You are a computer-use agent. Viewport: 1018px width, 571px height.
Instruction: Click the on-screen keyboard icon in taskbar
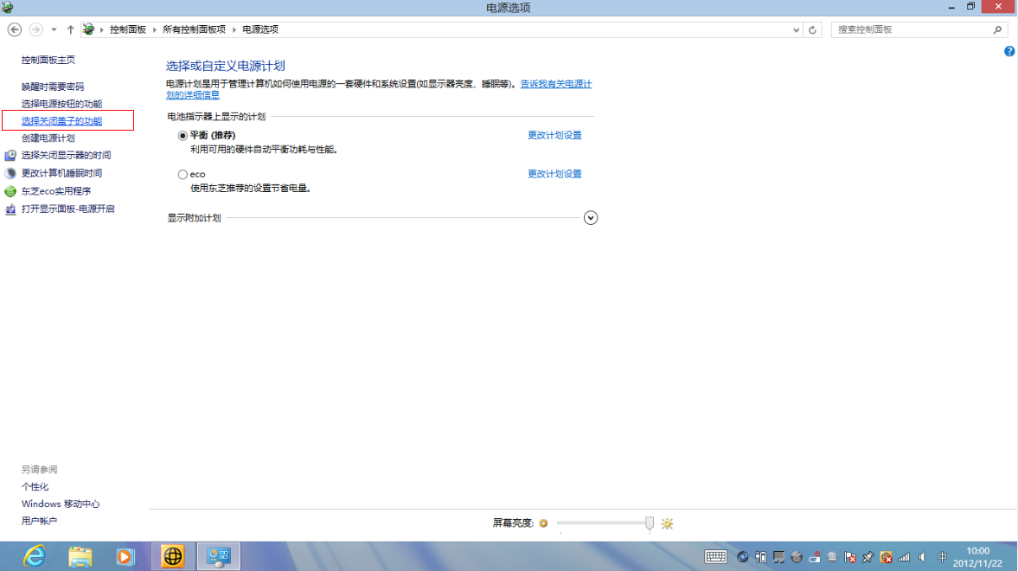click(x=715, y=557)
